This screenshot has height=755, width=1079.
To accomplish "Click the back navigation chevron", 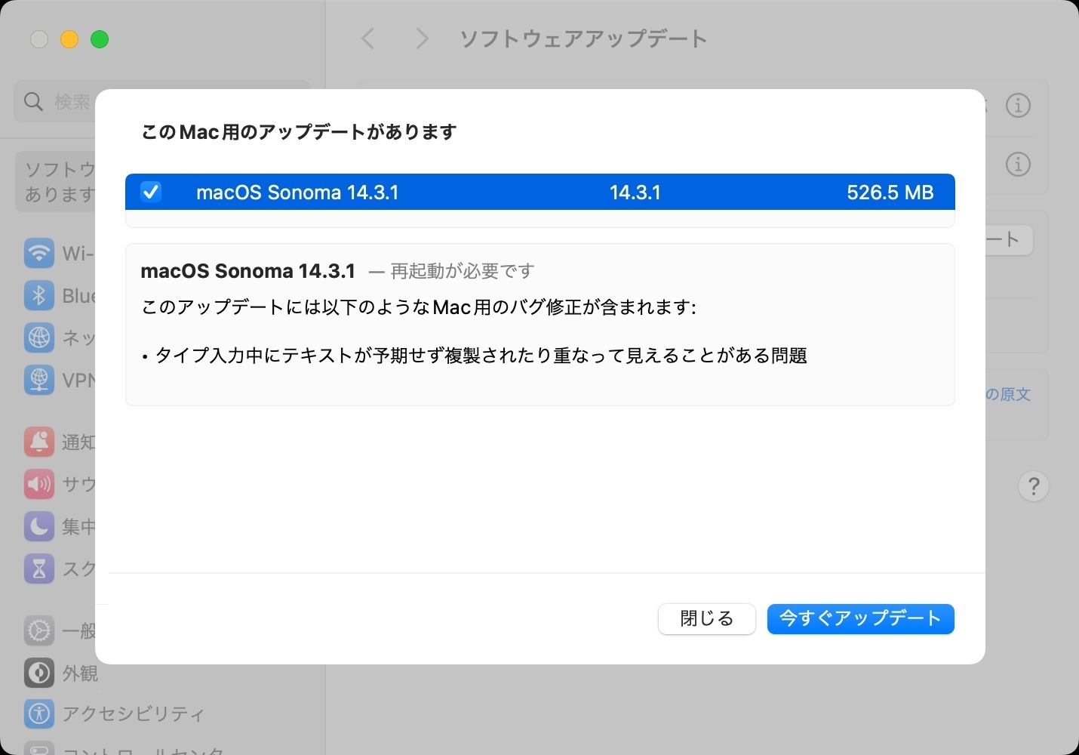I will pos(368,39).
